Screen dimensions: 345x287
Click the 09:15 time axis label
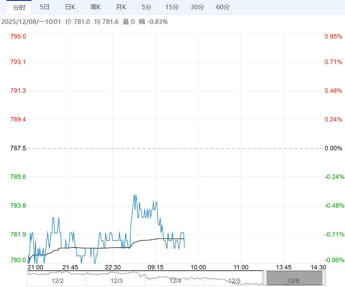pyautogui.click(x=156, y=266)
